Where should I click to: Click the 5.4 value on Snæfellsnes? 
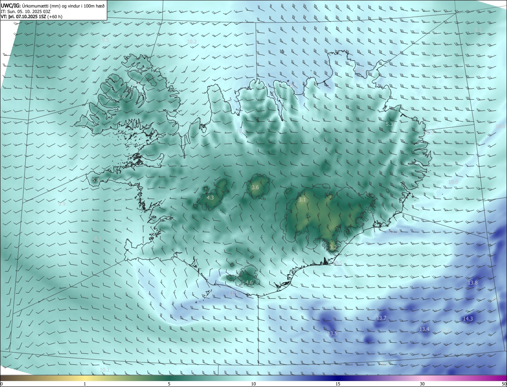click(x=96, y=180)
